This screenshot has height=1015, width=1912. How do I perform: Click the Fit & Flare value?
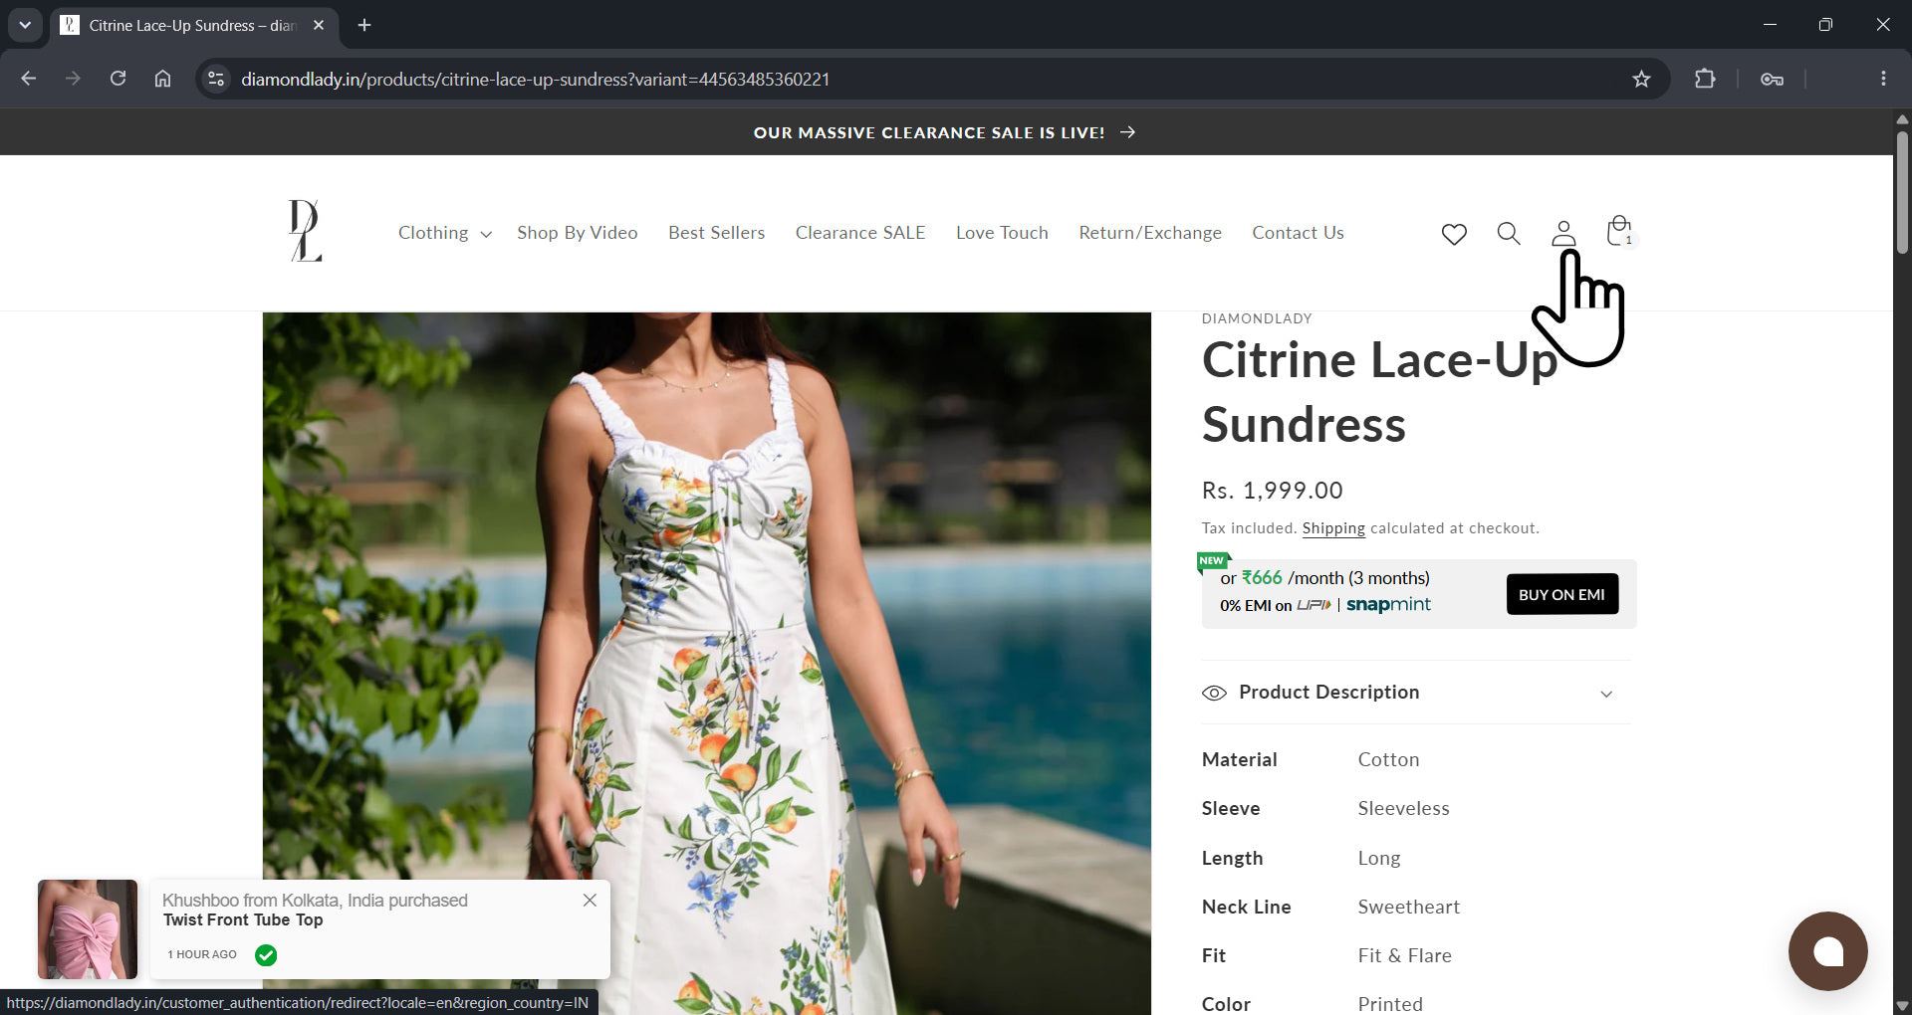pyautogui.click(x=1404, y=956)
